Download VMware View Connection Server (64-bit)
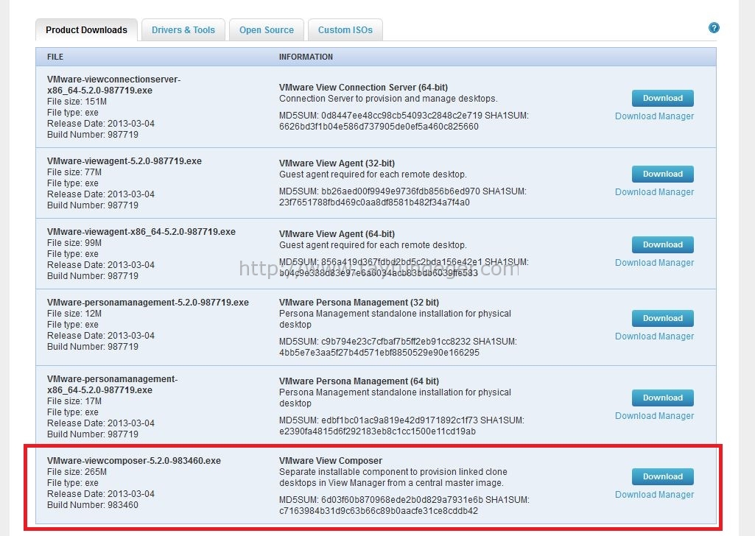This screenshot has width=755, height=536. [x=662, y=98]
